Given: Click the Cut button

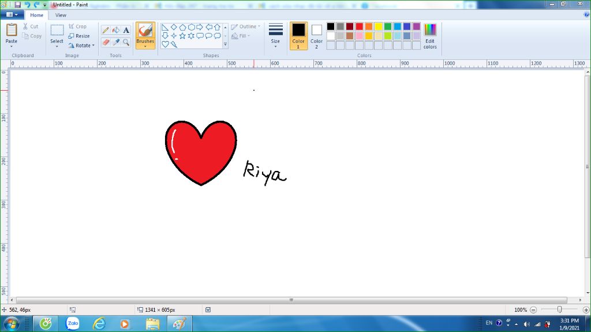Looking at the screenshot, I should tap(31, 27).
